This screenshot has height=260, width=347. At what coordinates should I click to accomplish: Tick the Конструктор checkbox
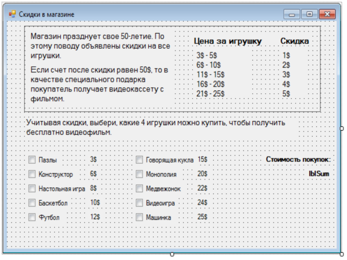[32, 174]
